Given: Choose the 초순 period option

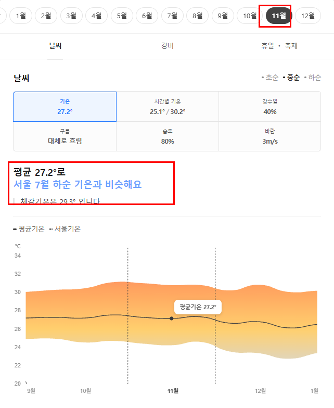Looking at the screenshot, I should coord(270,77).
